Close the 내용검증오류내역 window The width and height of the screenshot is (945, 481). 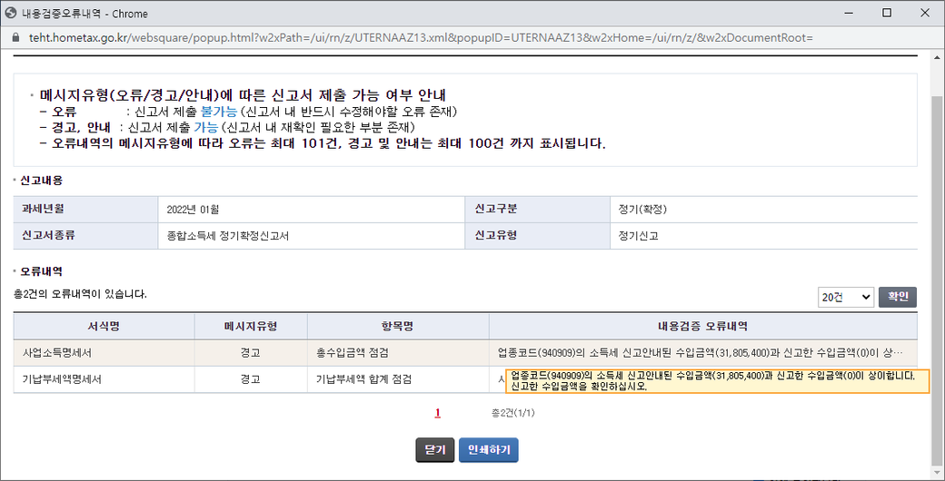coord(927,14)
